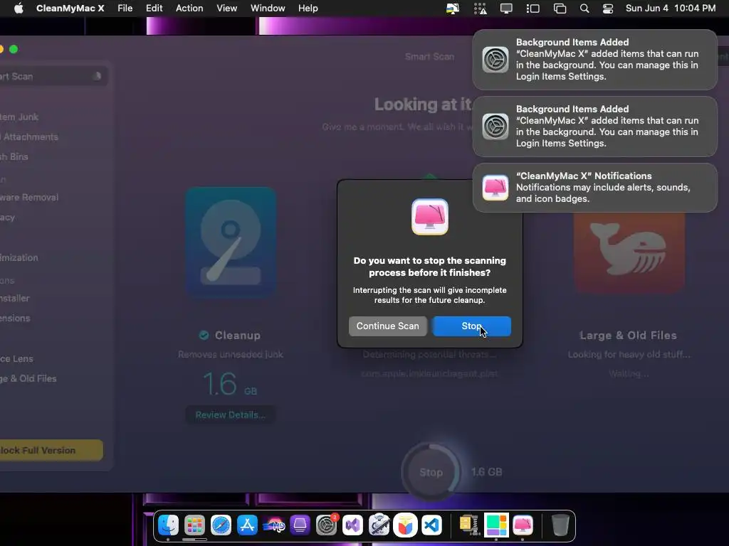The height and width of the screenshot is (546, 729).
Task: Select Mail Attachments in the sidebar
Action: click(29, 136)
